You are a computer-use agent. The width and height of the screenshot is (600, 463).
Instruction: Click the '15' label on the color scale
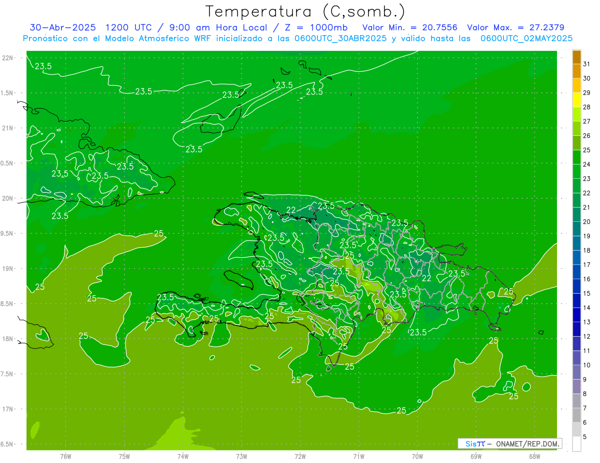(x=587, y=293)
